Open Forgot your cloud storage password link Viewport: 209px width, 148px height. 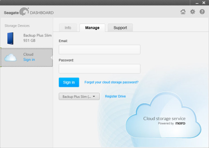(x=111, y=82)
